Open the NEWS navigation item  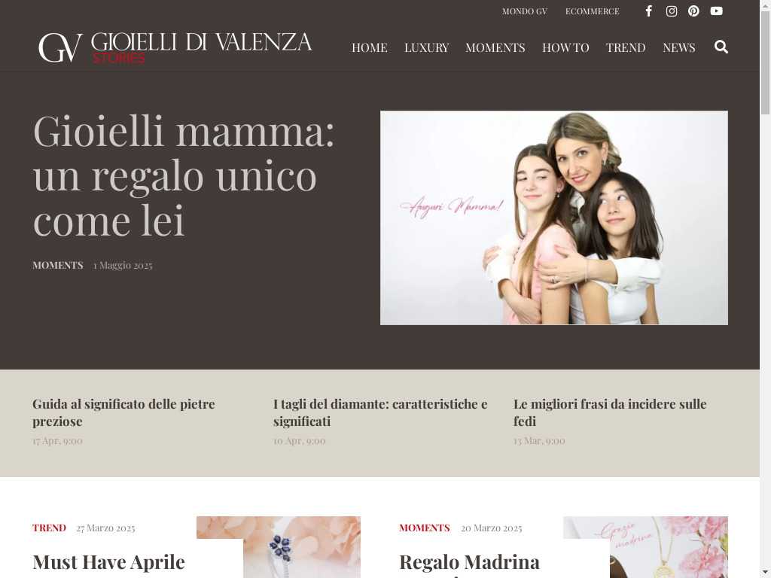click(x=678, y=47)
